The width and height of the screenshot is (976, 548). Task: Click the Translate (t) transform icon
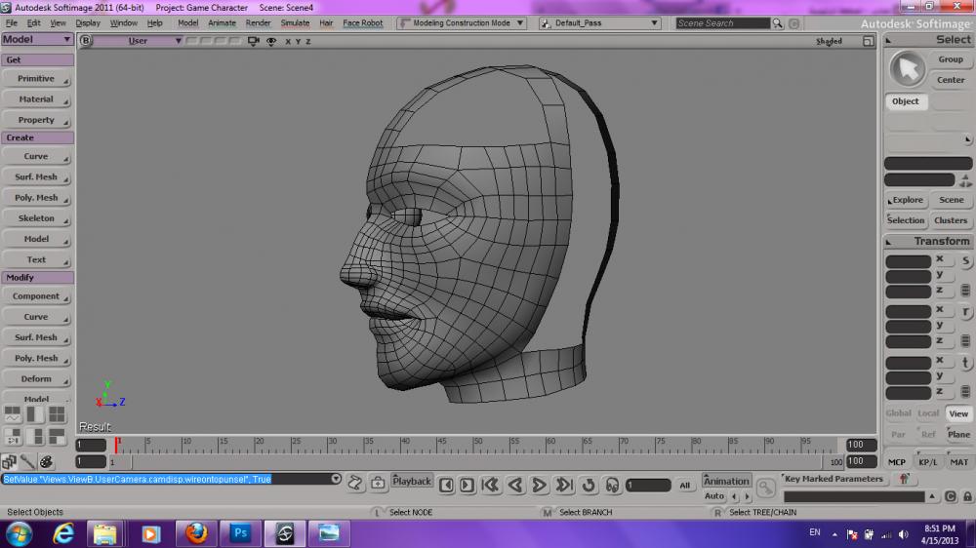point(965,363)
